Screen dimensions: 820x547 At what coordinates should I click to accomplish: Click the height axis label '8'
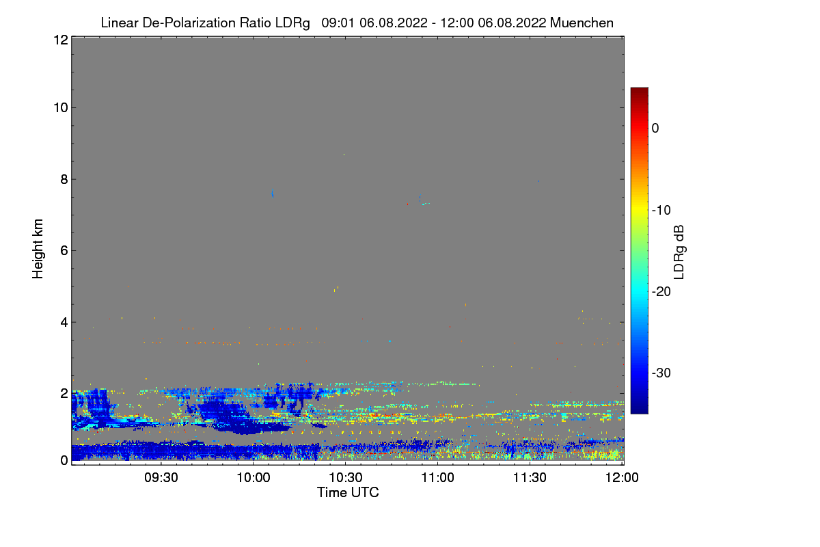63,179
